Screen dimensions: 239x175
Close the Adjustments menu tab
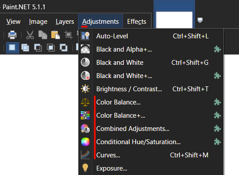point(100,22)
